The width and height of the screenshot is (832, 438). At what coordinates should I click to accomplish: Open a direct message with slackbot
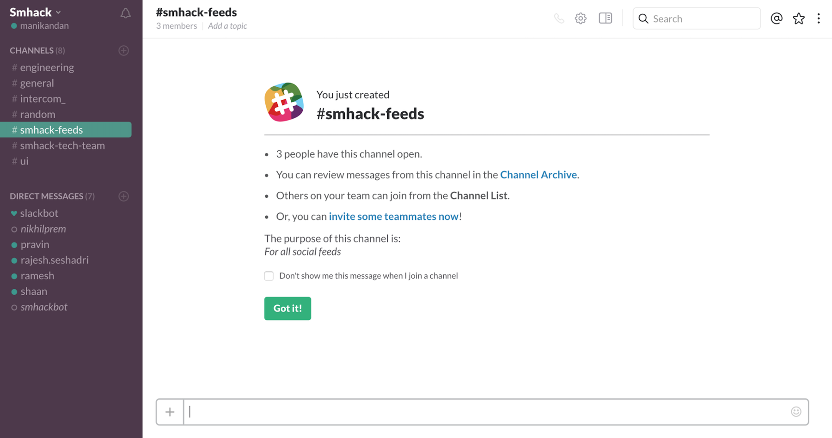[39, 213]
